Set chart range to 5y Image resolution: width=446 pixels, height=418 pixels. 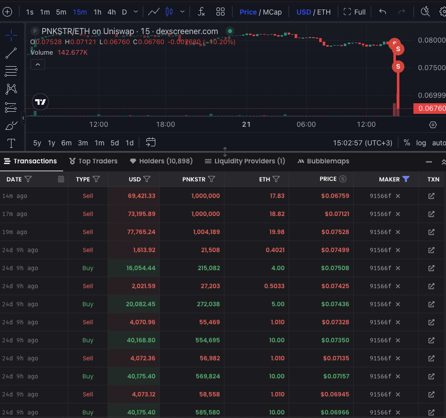(x=37, y=142)
